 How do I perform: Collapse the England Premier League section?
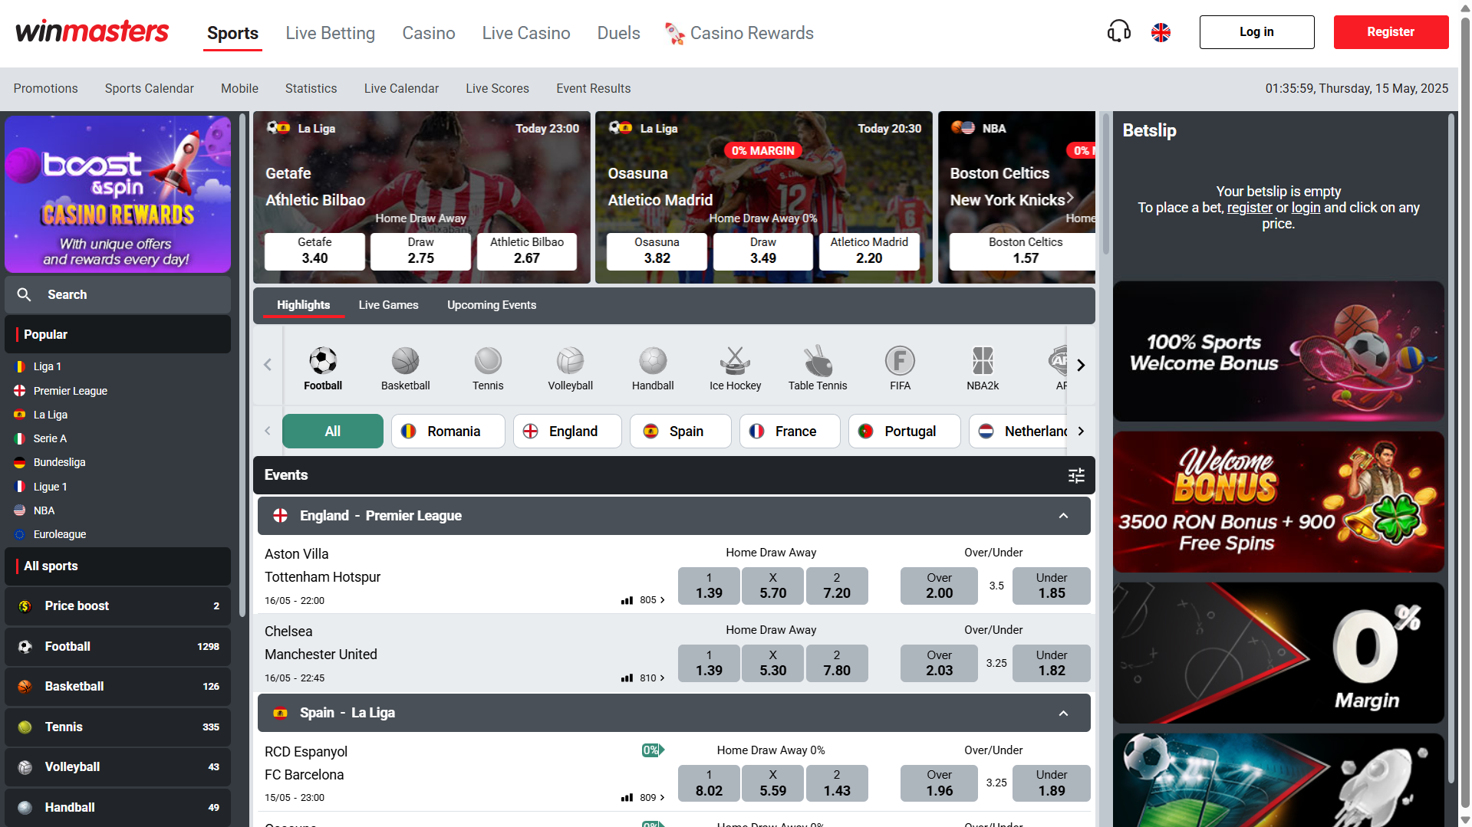[1063, 516]
